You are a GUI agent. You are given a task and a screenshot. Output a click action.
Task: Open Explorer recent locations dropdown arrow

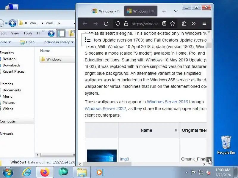(6, 23)
